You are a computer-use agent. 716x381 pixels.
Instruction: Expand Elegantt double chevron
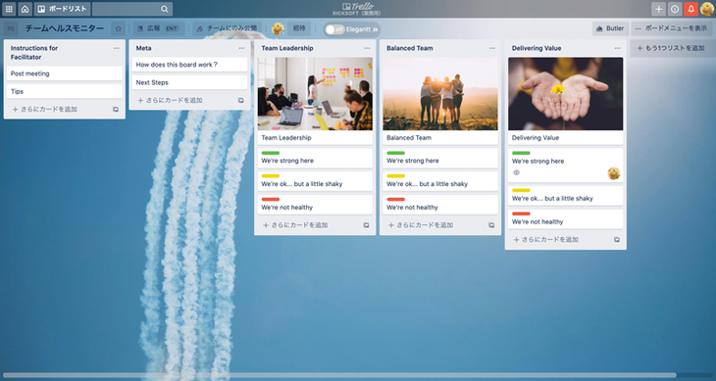point(375,29)
